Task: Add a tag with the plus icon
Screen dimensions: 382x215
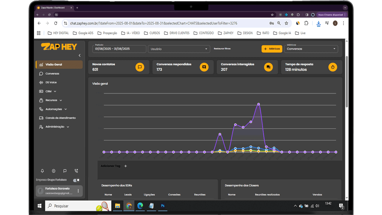Action: (126, 166)
